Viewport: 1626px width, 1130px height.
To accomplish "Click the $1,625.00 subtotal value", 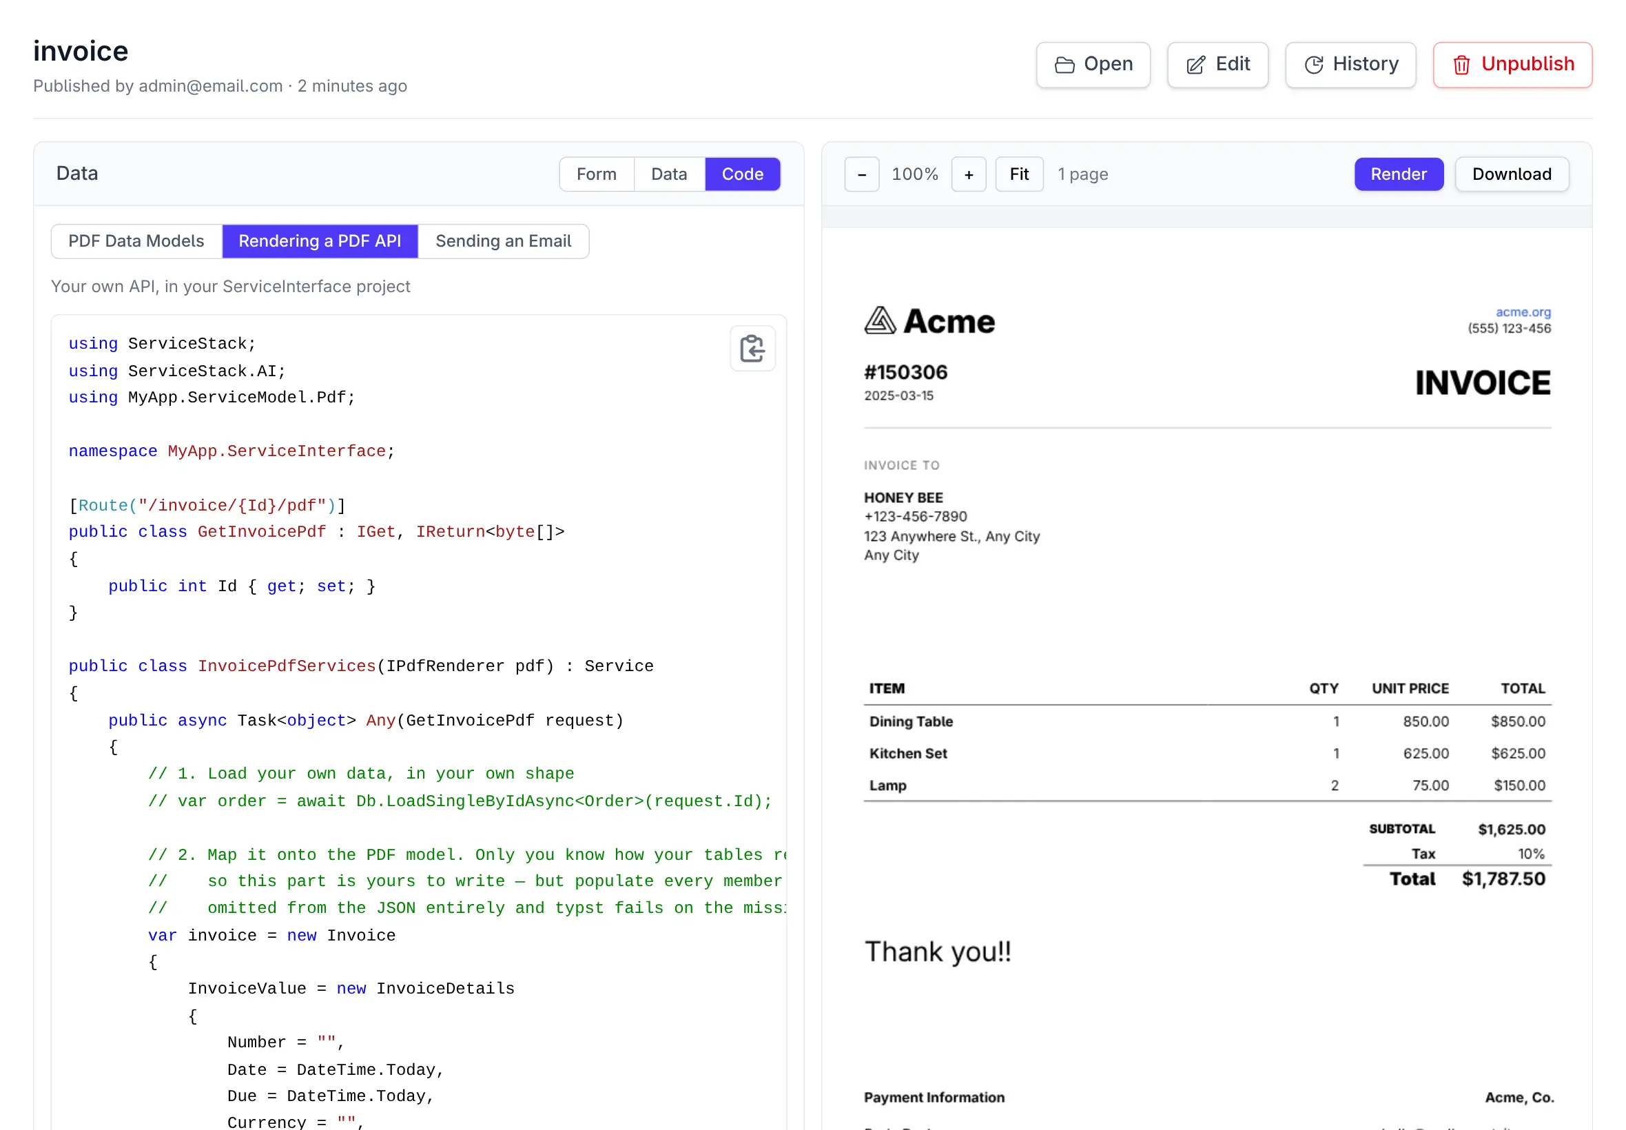I will click(x=1511, y=829).
